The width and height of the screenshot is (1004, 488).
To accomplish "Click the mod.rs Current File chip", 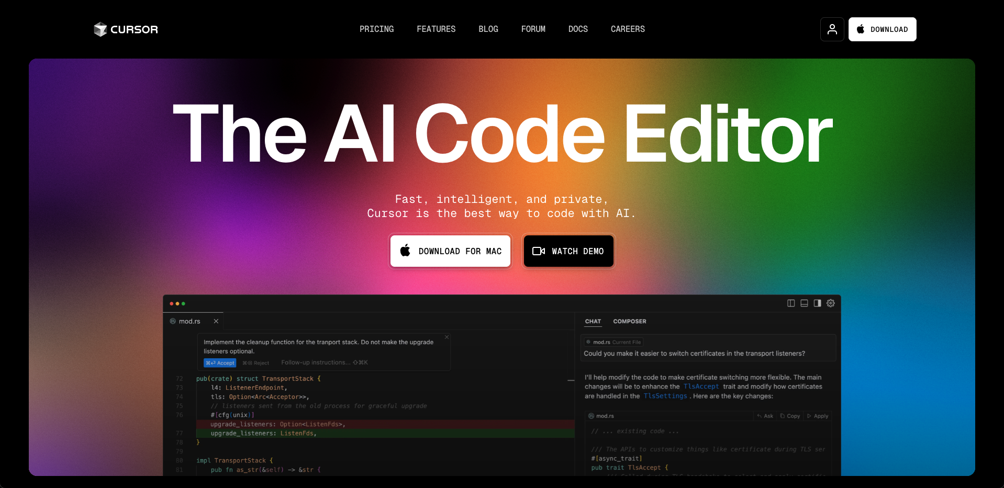I will (614, 342).
